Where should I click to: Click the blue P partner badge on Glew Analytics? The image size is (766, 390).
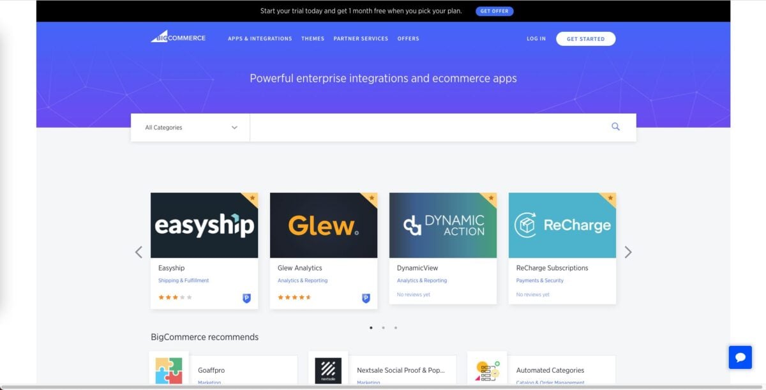tap(365, 297)
